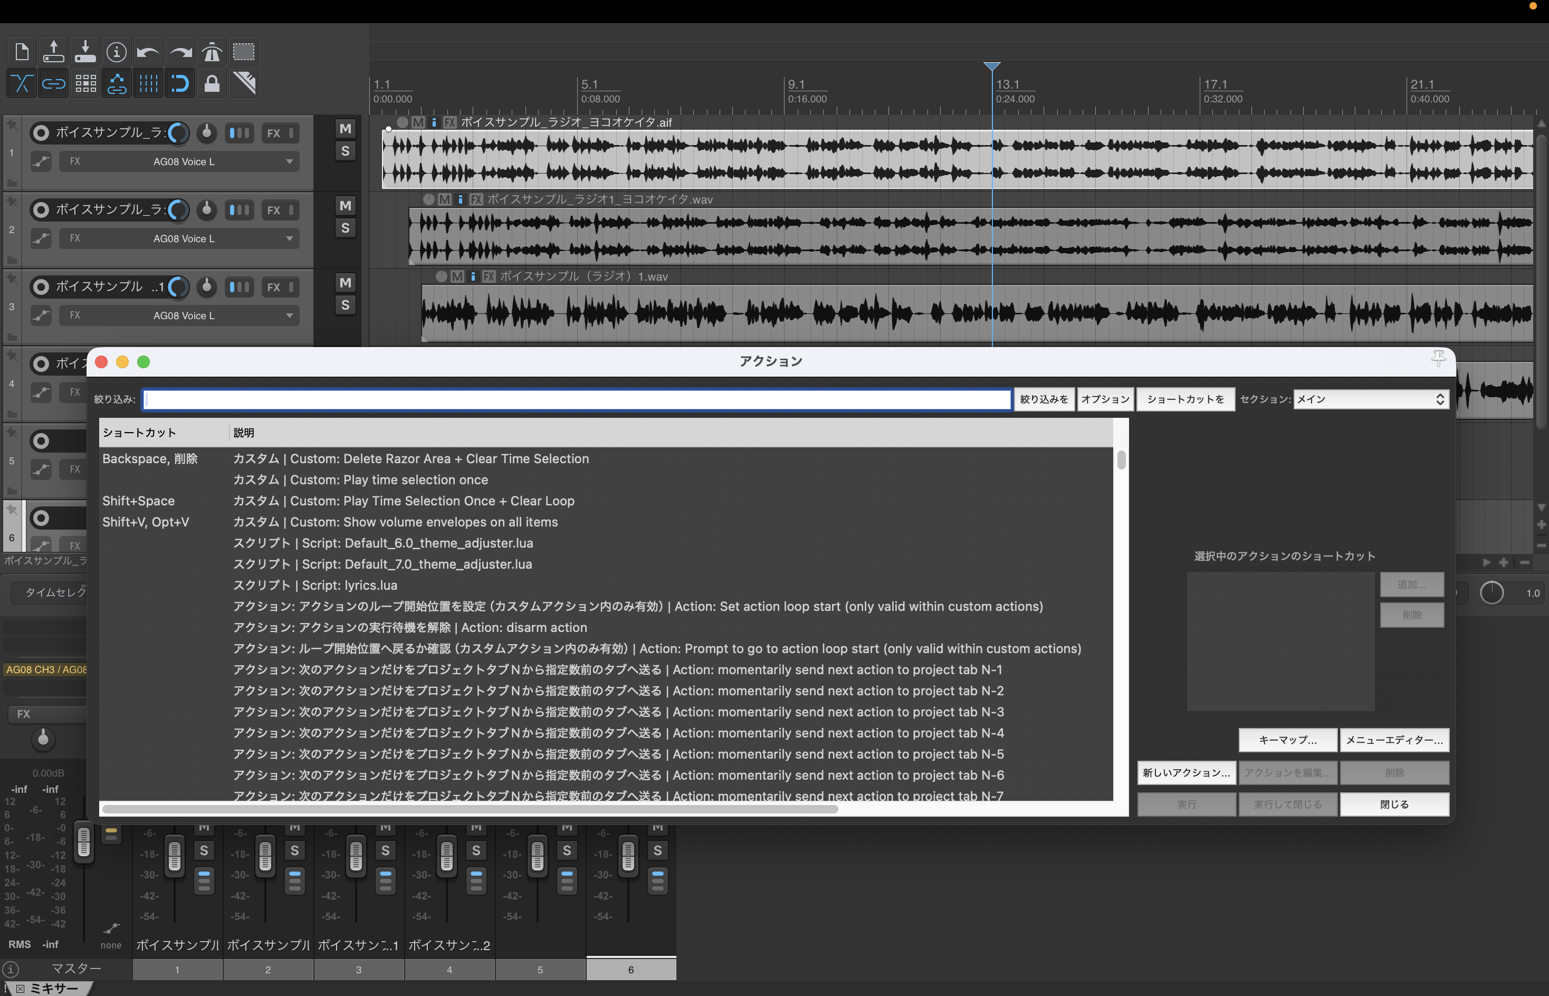Open Project Settings info icon
The image size is (1549, 996).
[117, 51]
